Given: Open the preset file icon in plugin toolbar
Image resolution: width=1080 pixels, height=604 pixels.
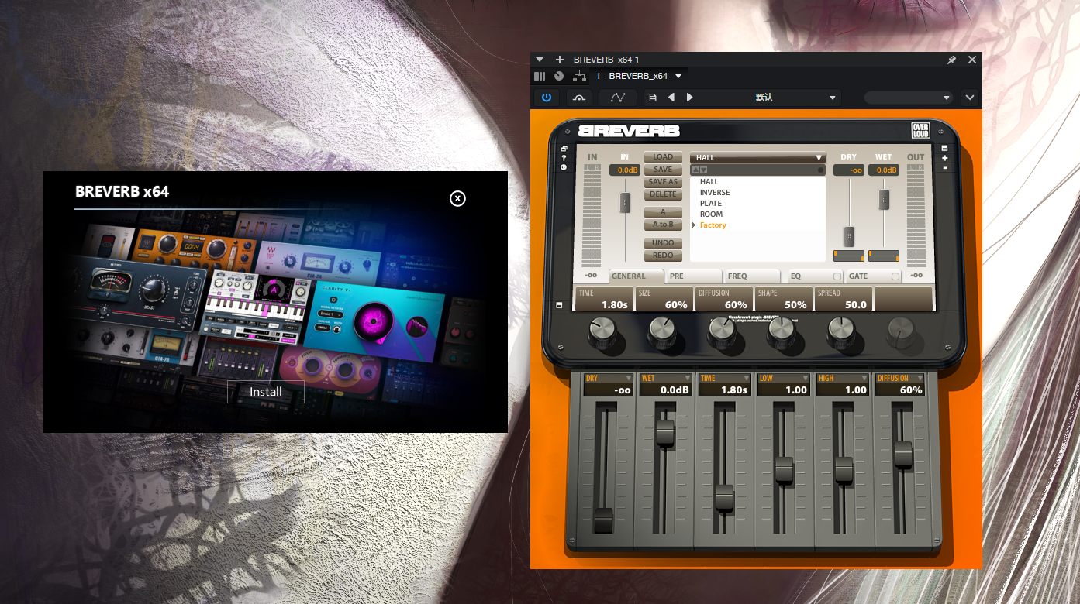Looking at the screenshot, I should (652, 97).
